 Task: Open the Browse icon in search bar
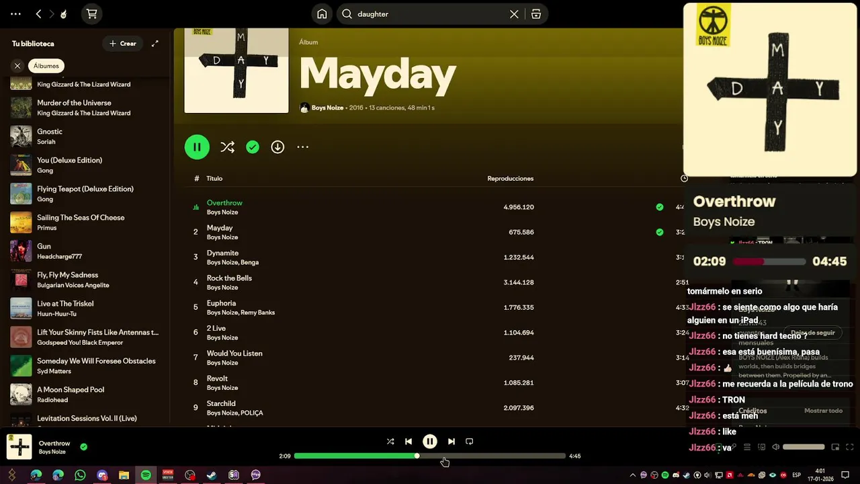[x=536, y=14]
